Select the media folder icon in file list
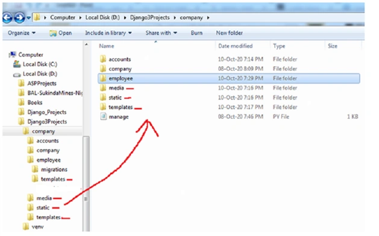This screenshot has width=379, height=236. coord(103,88)
